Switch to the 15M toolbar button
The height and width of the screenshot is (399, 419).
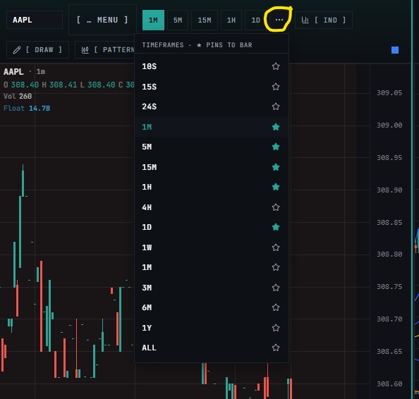pyautogui.click(x=205, y=20)
